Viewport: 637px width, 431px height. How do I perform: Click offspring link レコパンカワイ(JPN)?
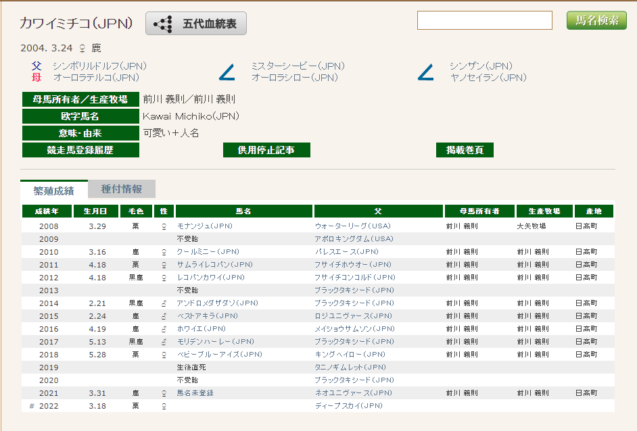click(x=210, y=278)
